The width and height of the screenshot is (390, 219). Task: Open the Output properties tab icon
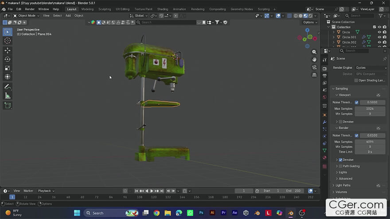pyautogui.click(x=324, y=76)
